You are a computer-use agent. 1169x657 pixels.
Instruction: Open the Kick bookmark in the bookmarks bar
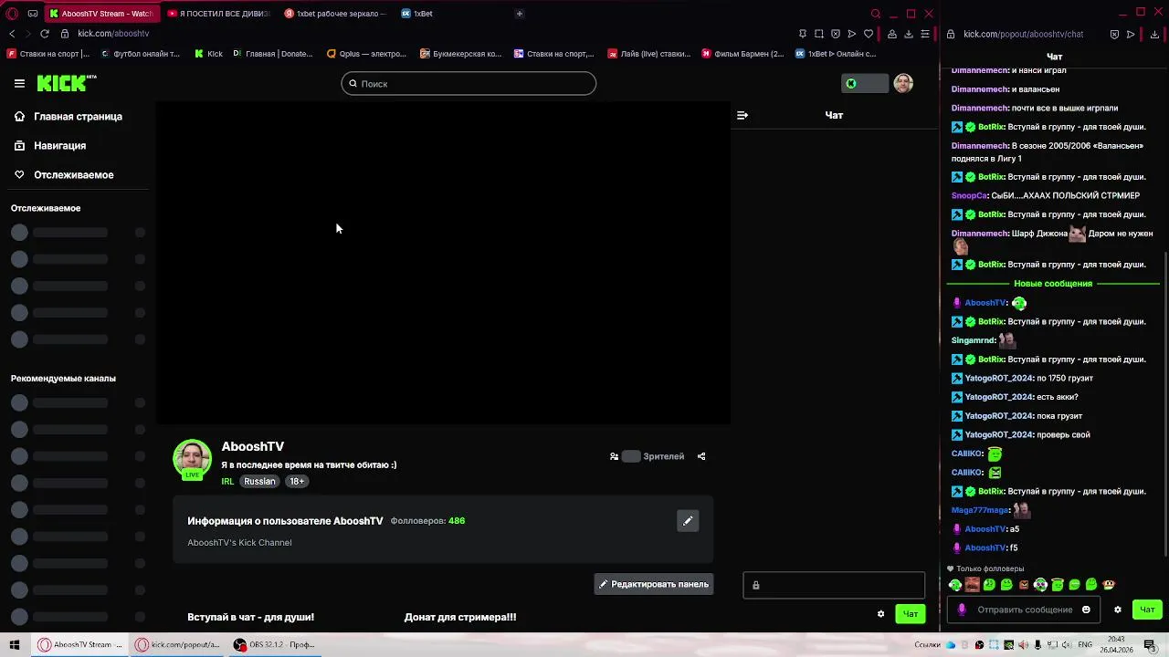(208, 54)
